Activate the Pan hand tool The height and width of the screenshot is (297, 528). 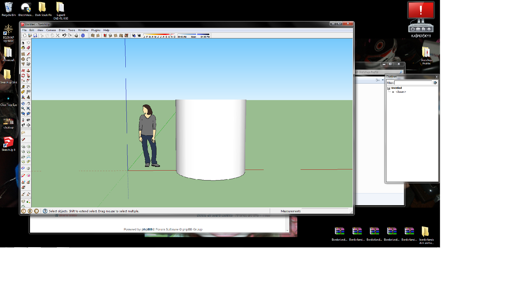tap(28, 103)
